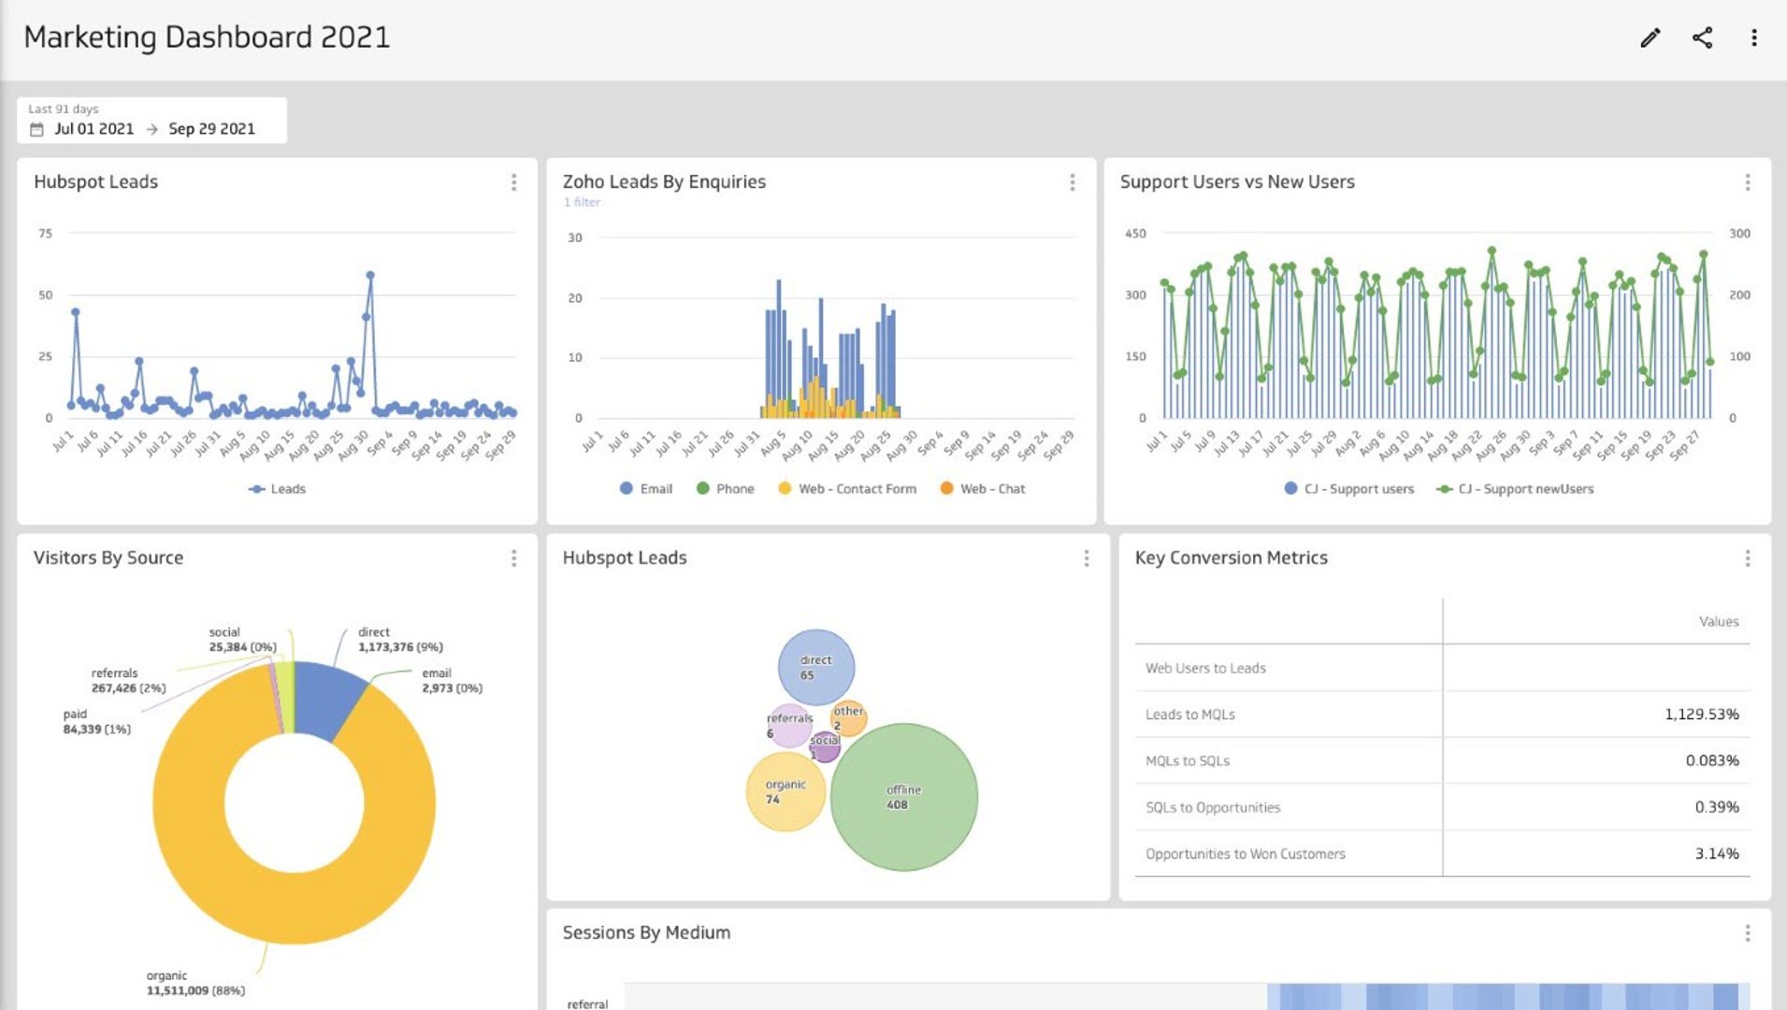
Task: Open the Support Users vs New Users kebab menu
Action: point(1749,183)
